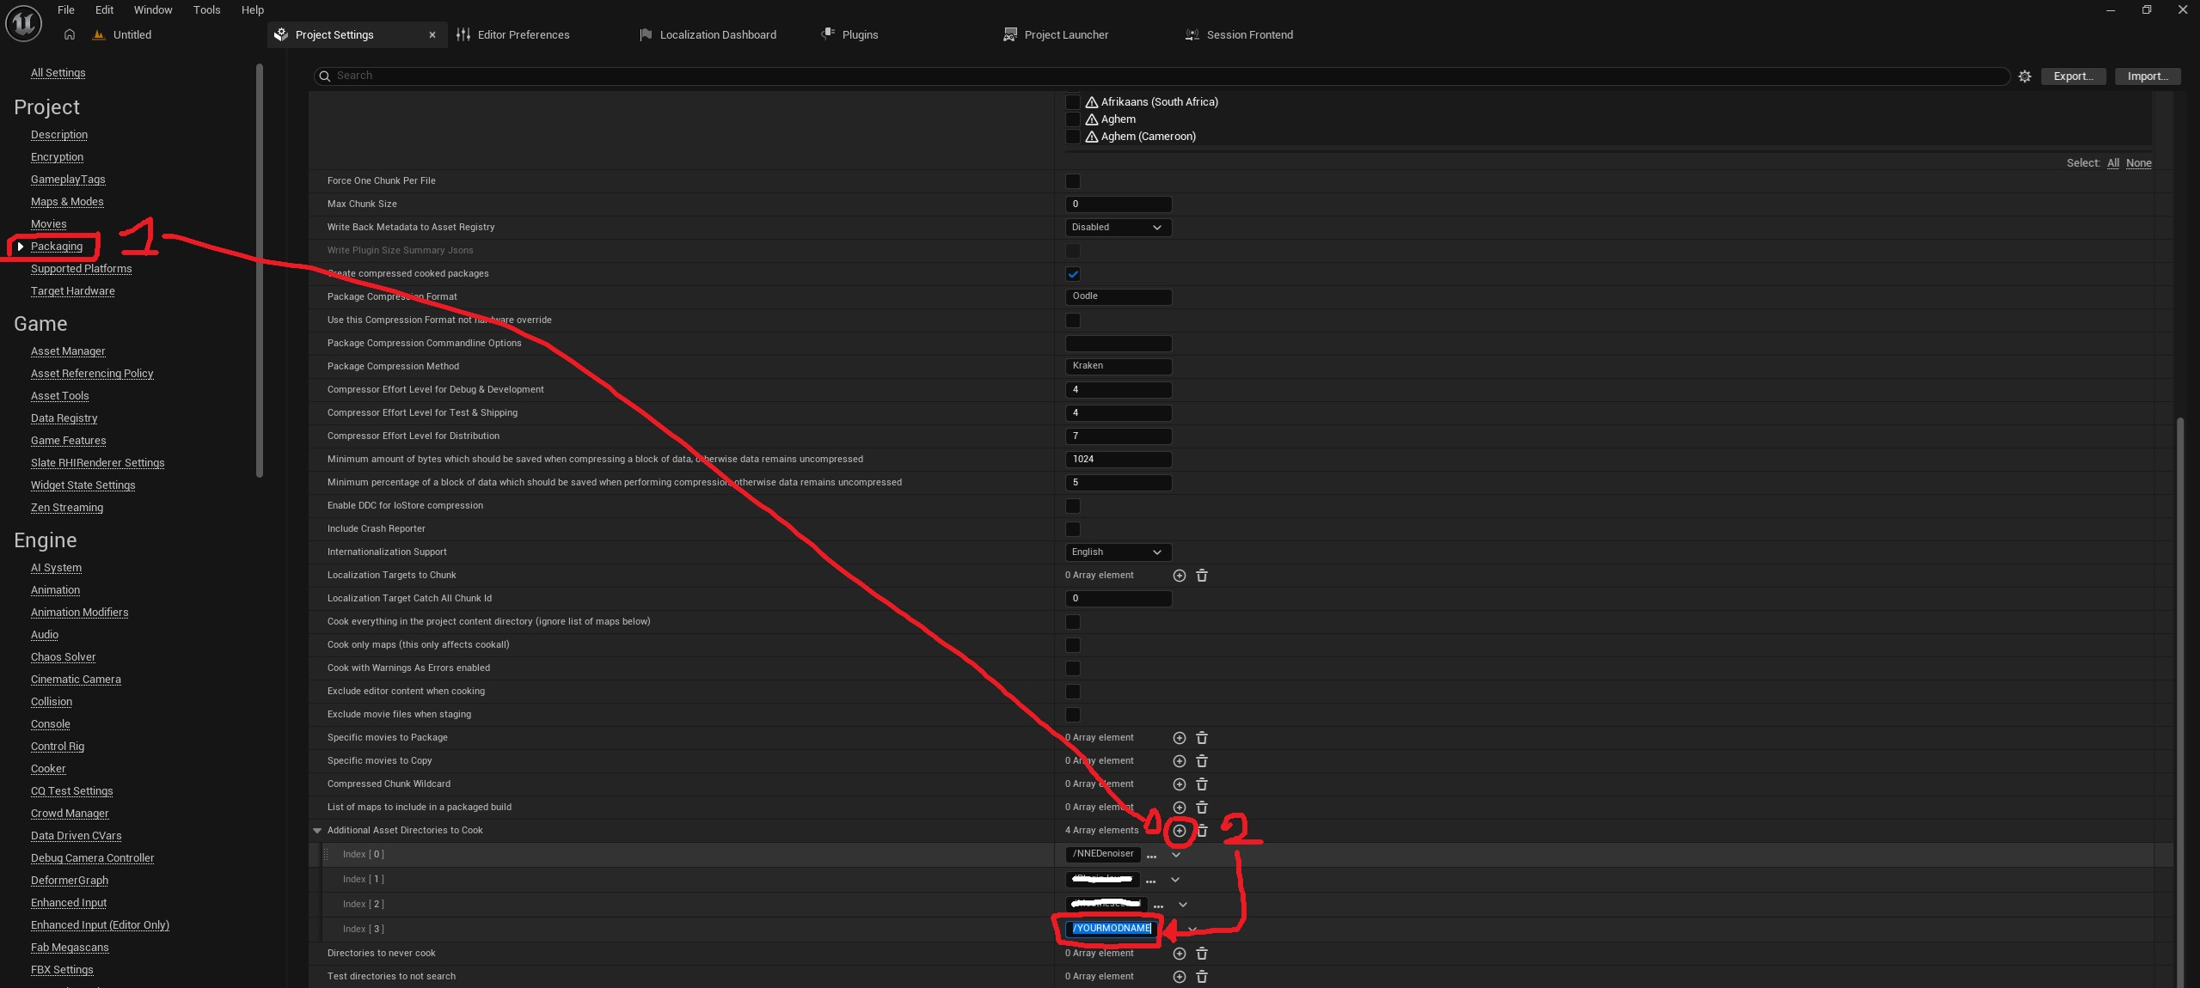
Task: Check the Afrikaans (South Africa) culture box
Action: [x=1073, y=102]
